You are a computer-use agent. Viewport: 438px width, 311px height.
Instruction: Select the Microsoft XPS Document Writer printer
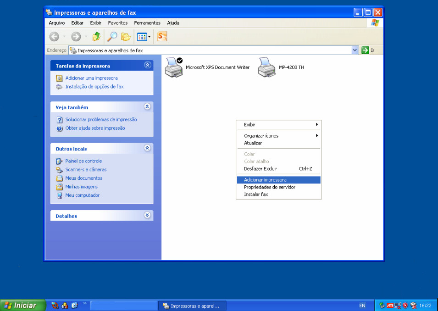click(174, 67)
